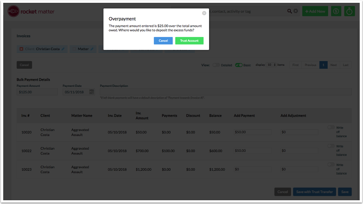Select page 1 in pagination
Image resolution: width=363 pixels, height=204 pixels.
point(324,65)
